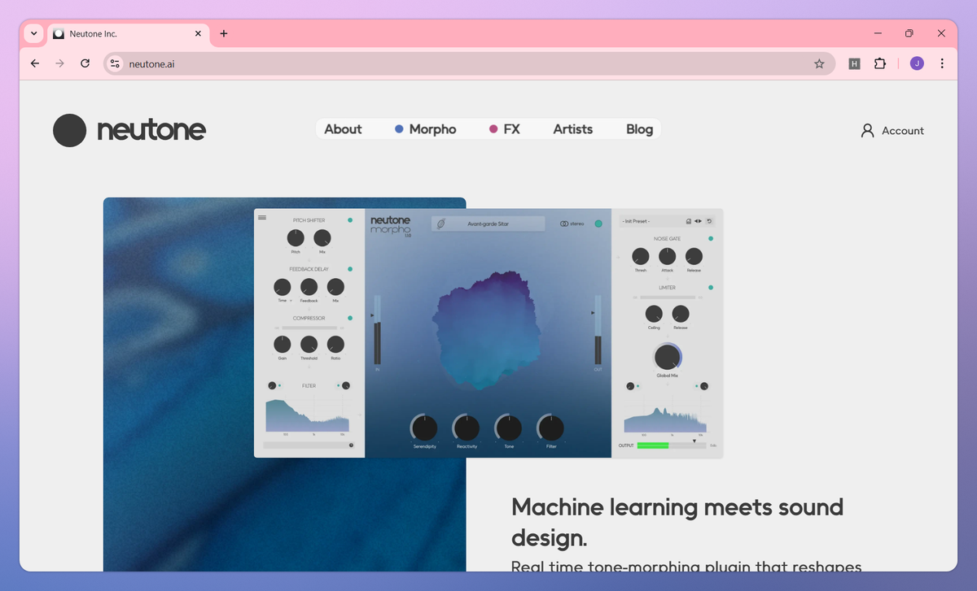Click the Limiter Ceiling knob
977x591 pixels.
(654, 314)
